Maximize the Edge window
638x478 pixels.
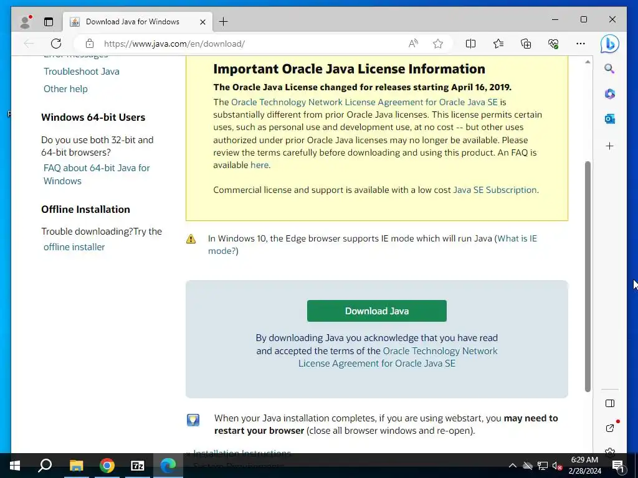click(x=583, y=19)
